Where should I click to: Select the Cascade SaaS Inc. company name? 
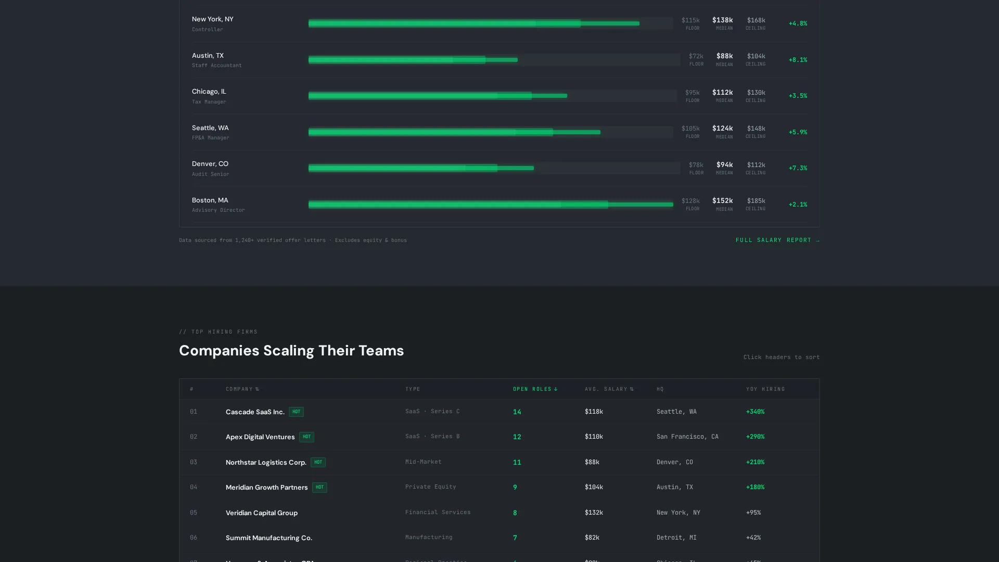(255, 412)
